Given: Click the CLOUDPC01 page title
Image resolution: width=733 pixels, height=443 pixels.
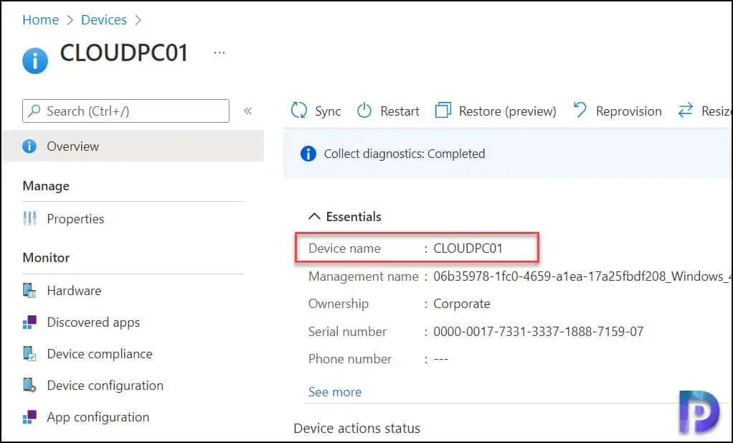Looking at the screenshot, I should pyautogui.click(x=124, y=52).
